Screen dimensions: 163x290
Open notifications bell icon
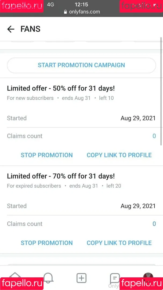click(x=48, y=278)
